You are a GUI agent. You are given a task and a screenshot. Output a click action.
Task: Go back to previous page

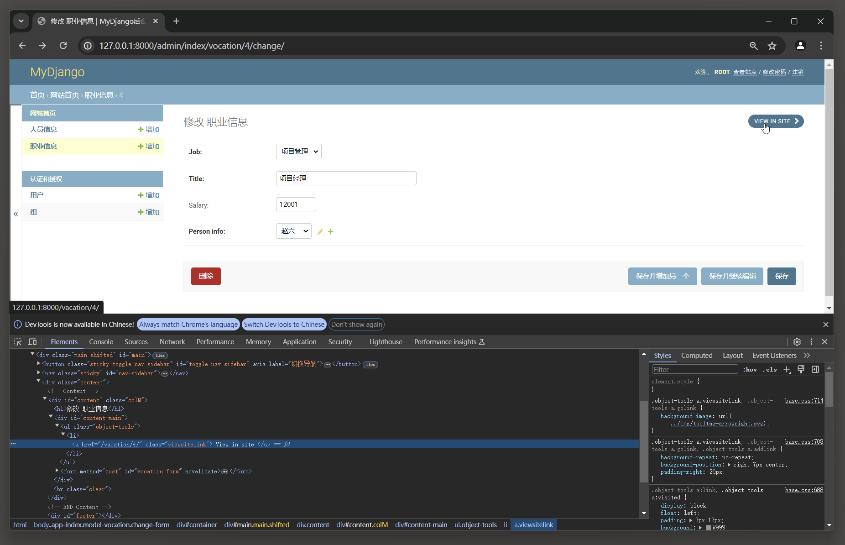tap(22, 46)
